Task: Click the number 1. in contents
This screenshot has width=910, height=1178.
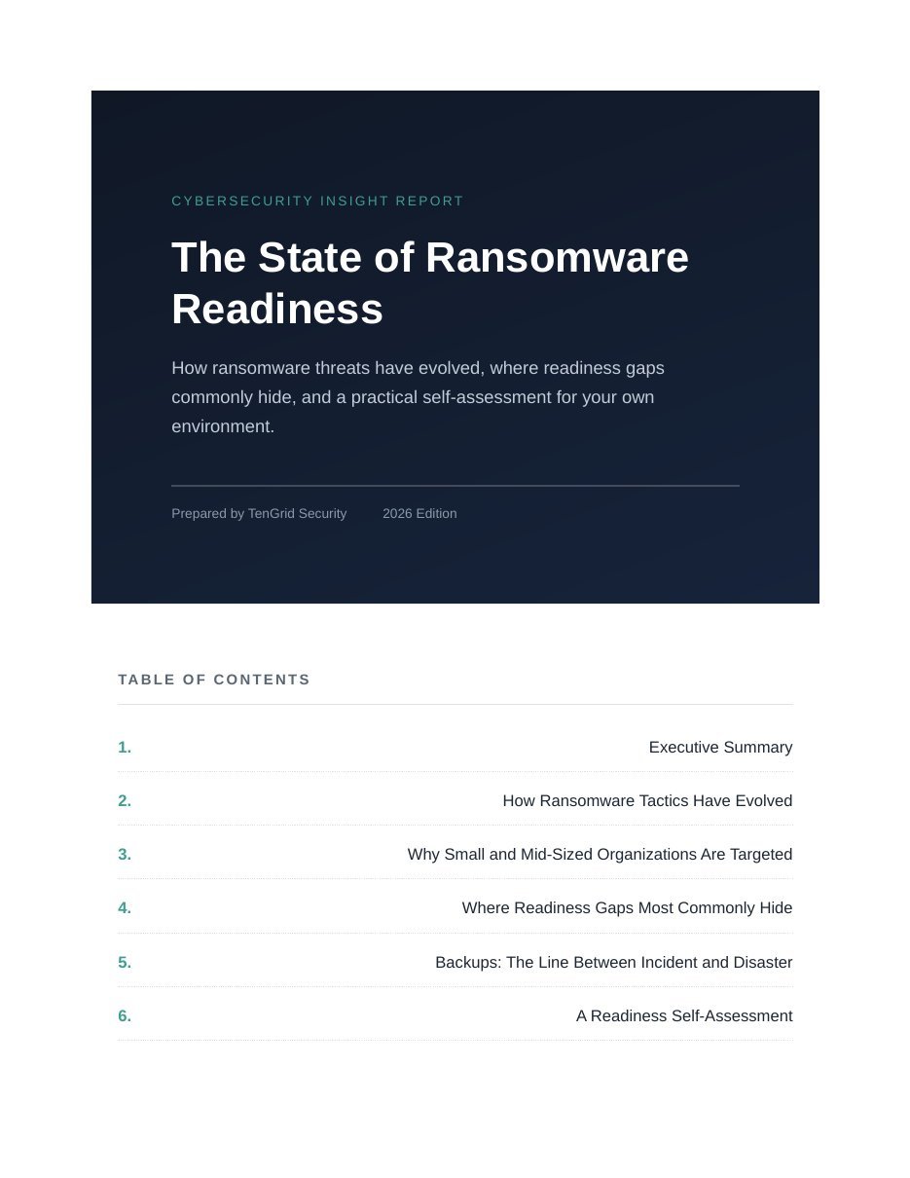Action: click(x=125, y=748)
